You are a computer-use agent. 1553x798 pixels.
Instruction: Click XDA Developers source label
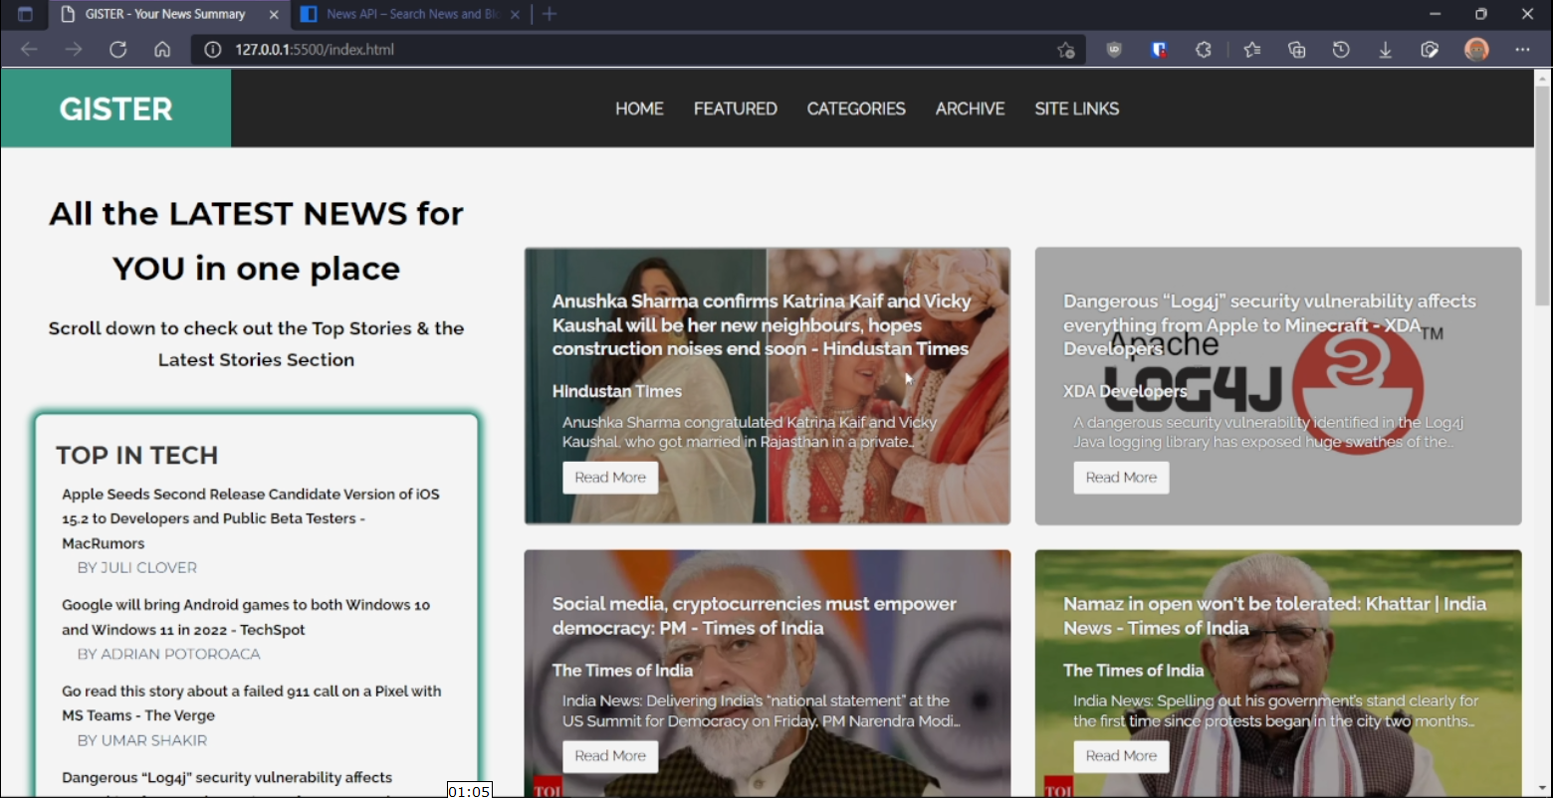(x=1125, y=391)
